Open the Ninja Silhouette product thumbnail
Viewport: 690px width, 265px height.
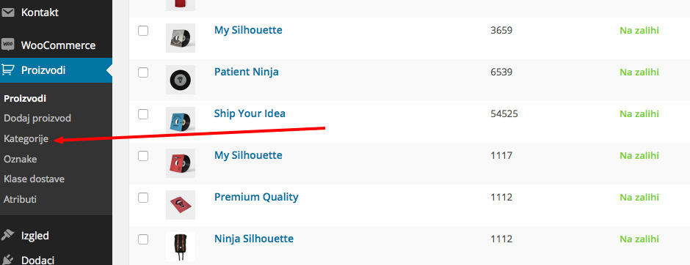(x=181, y=247)
